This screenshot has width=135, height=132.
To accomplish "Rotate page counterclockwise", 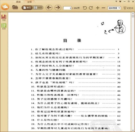I will pos(85,8).
